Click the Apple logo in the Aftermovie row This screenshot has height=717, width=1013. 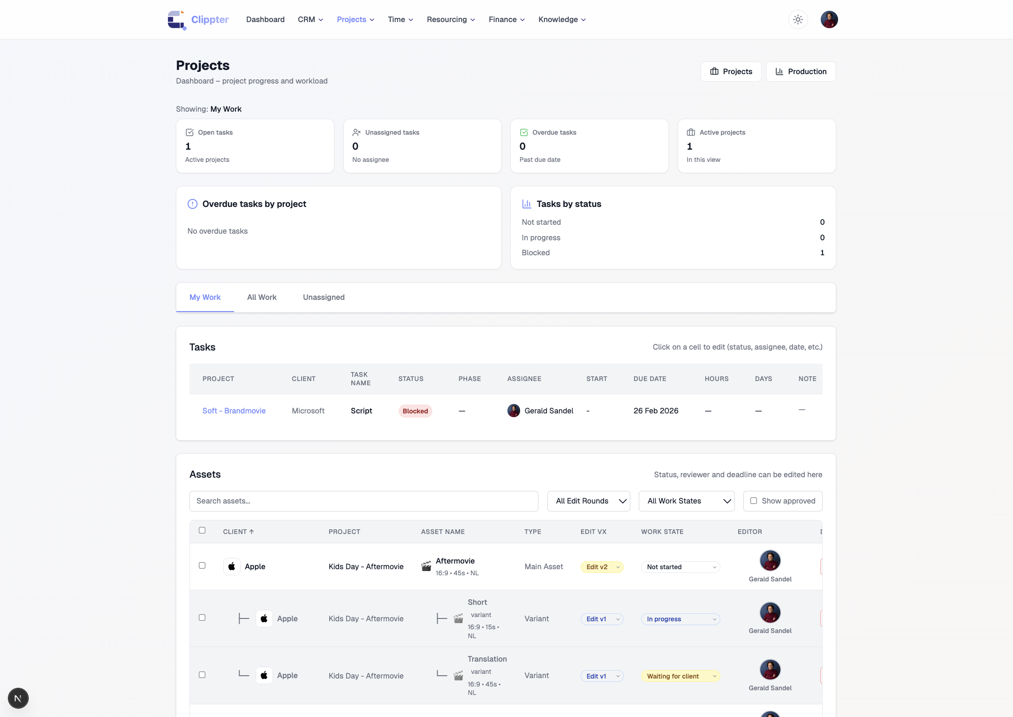point(232,566)
